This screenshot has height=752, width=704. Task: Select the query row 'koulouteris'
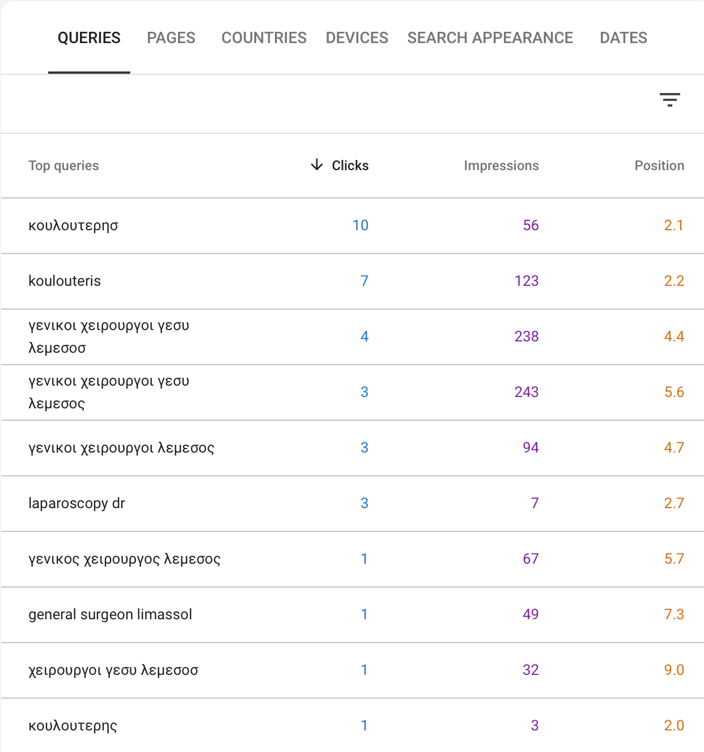(65, 281)
